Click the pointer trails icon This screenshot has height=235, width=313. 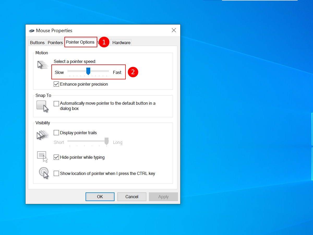(x=43, y=135)
